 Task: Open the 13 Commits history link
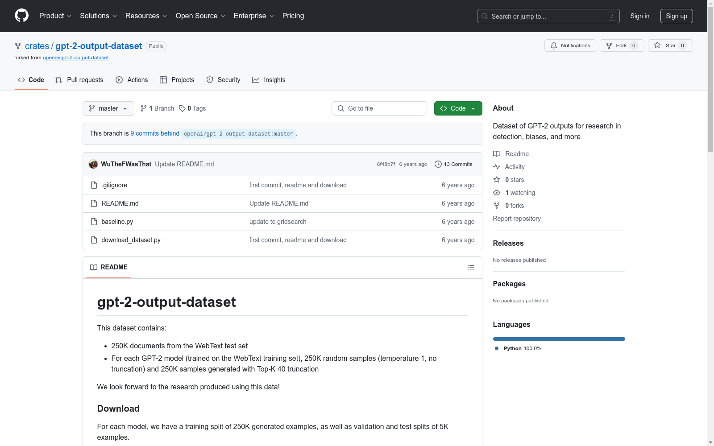pyautogui.click(x=453, y=164)
